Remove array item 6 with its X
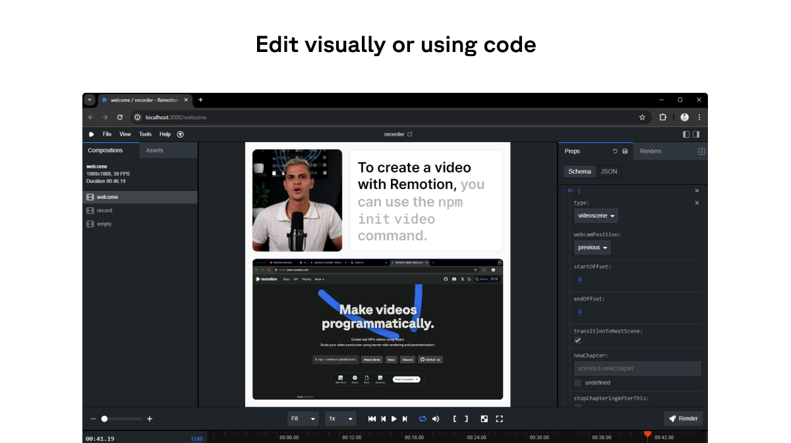The width and height of the screenshot is (791, 443). tap(697, 190)
